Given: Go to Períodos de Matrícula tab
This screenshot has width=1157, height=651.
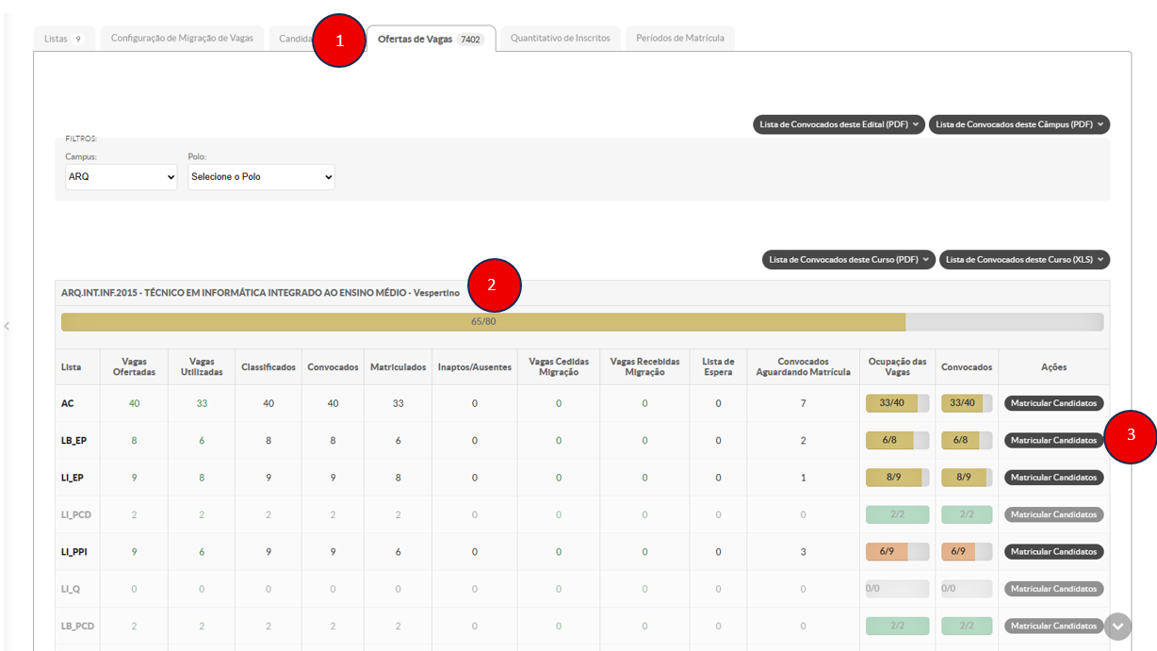Looking at the screenshot, I should pyautogui.click(x=679, y=39).
